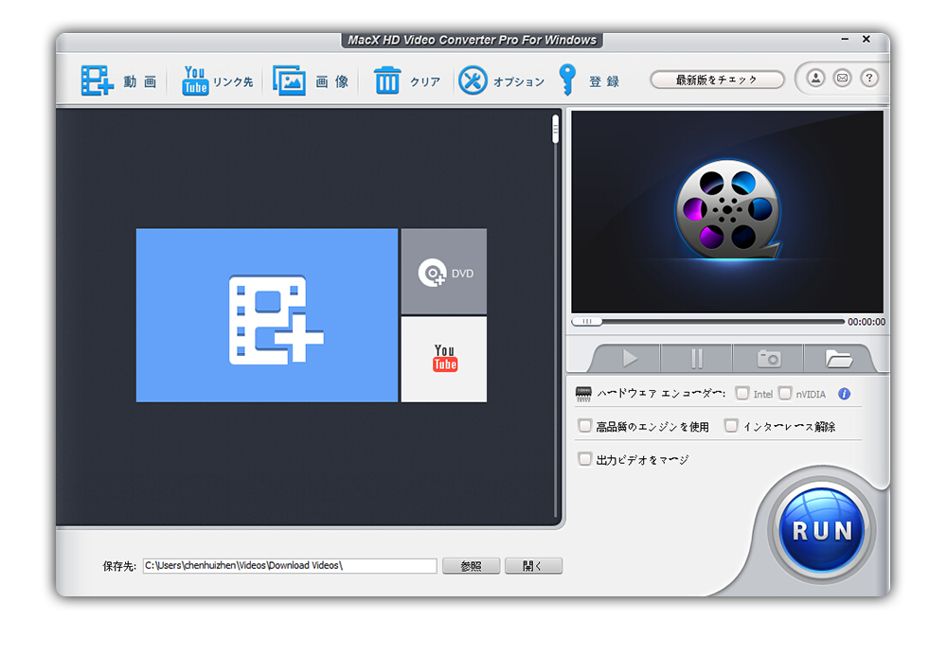Click the hardware encoder info icon
This screenshot has height=656, width=947.
[845, 394]
